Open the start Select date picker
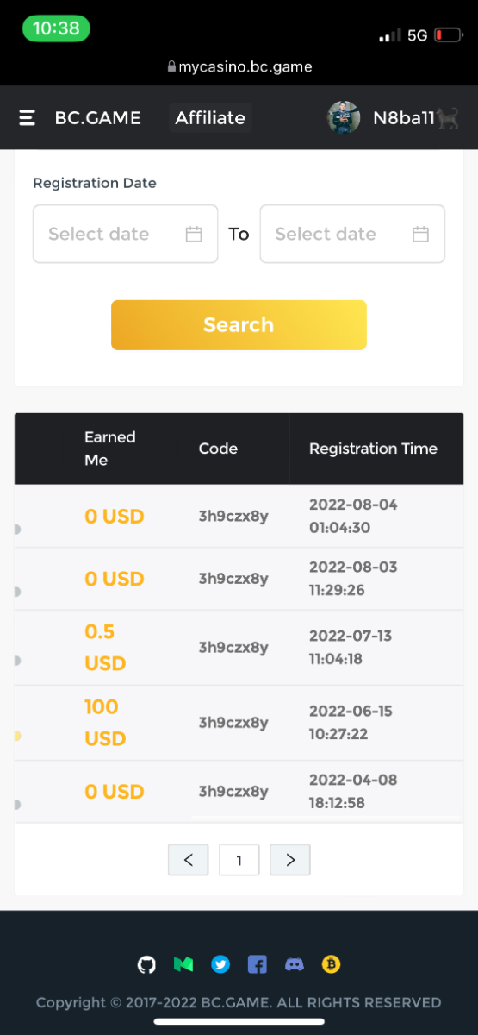The width and height of the screenshot is (478, 1035). [x=126, y=234]
